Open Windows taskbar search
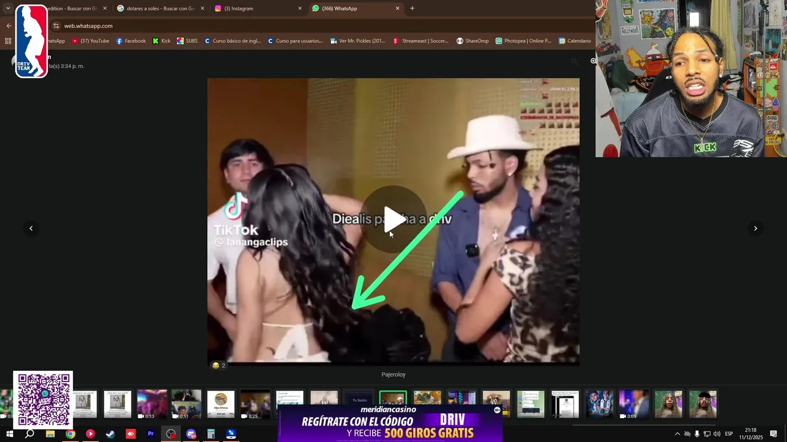787x442 pixels. [x=30, y=434]
